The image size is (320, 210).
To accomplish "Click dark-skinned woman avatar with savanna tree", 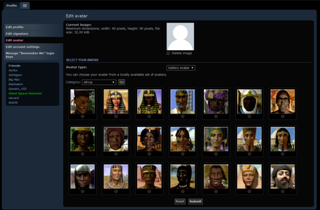I will [x=182, y=176].
